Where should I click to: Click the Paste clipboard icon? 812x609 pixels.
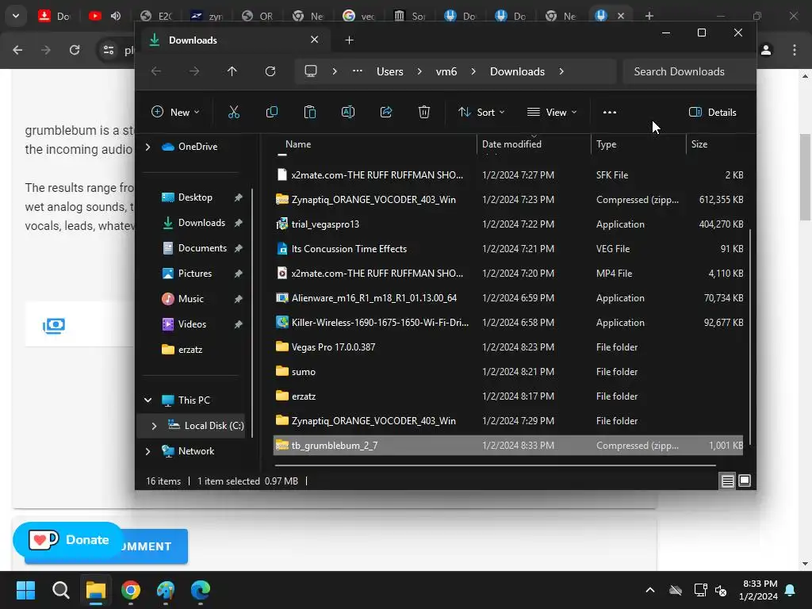pos(310,112)
